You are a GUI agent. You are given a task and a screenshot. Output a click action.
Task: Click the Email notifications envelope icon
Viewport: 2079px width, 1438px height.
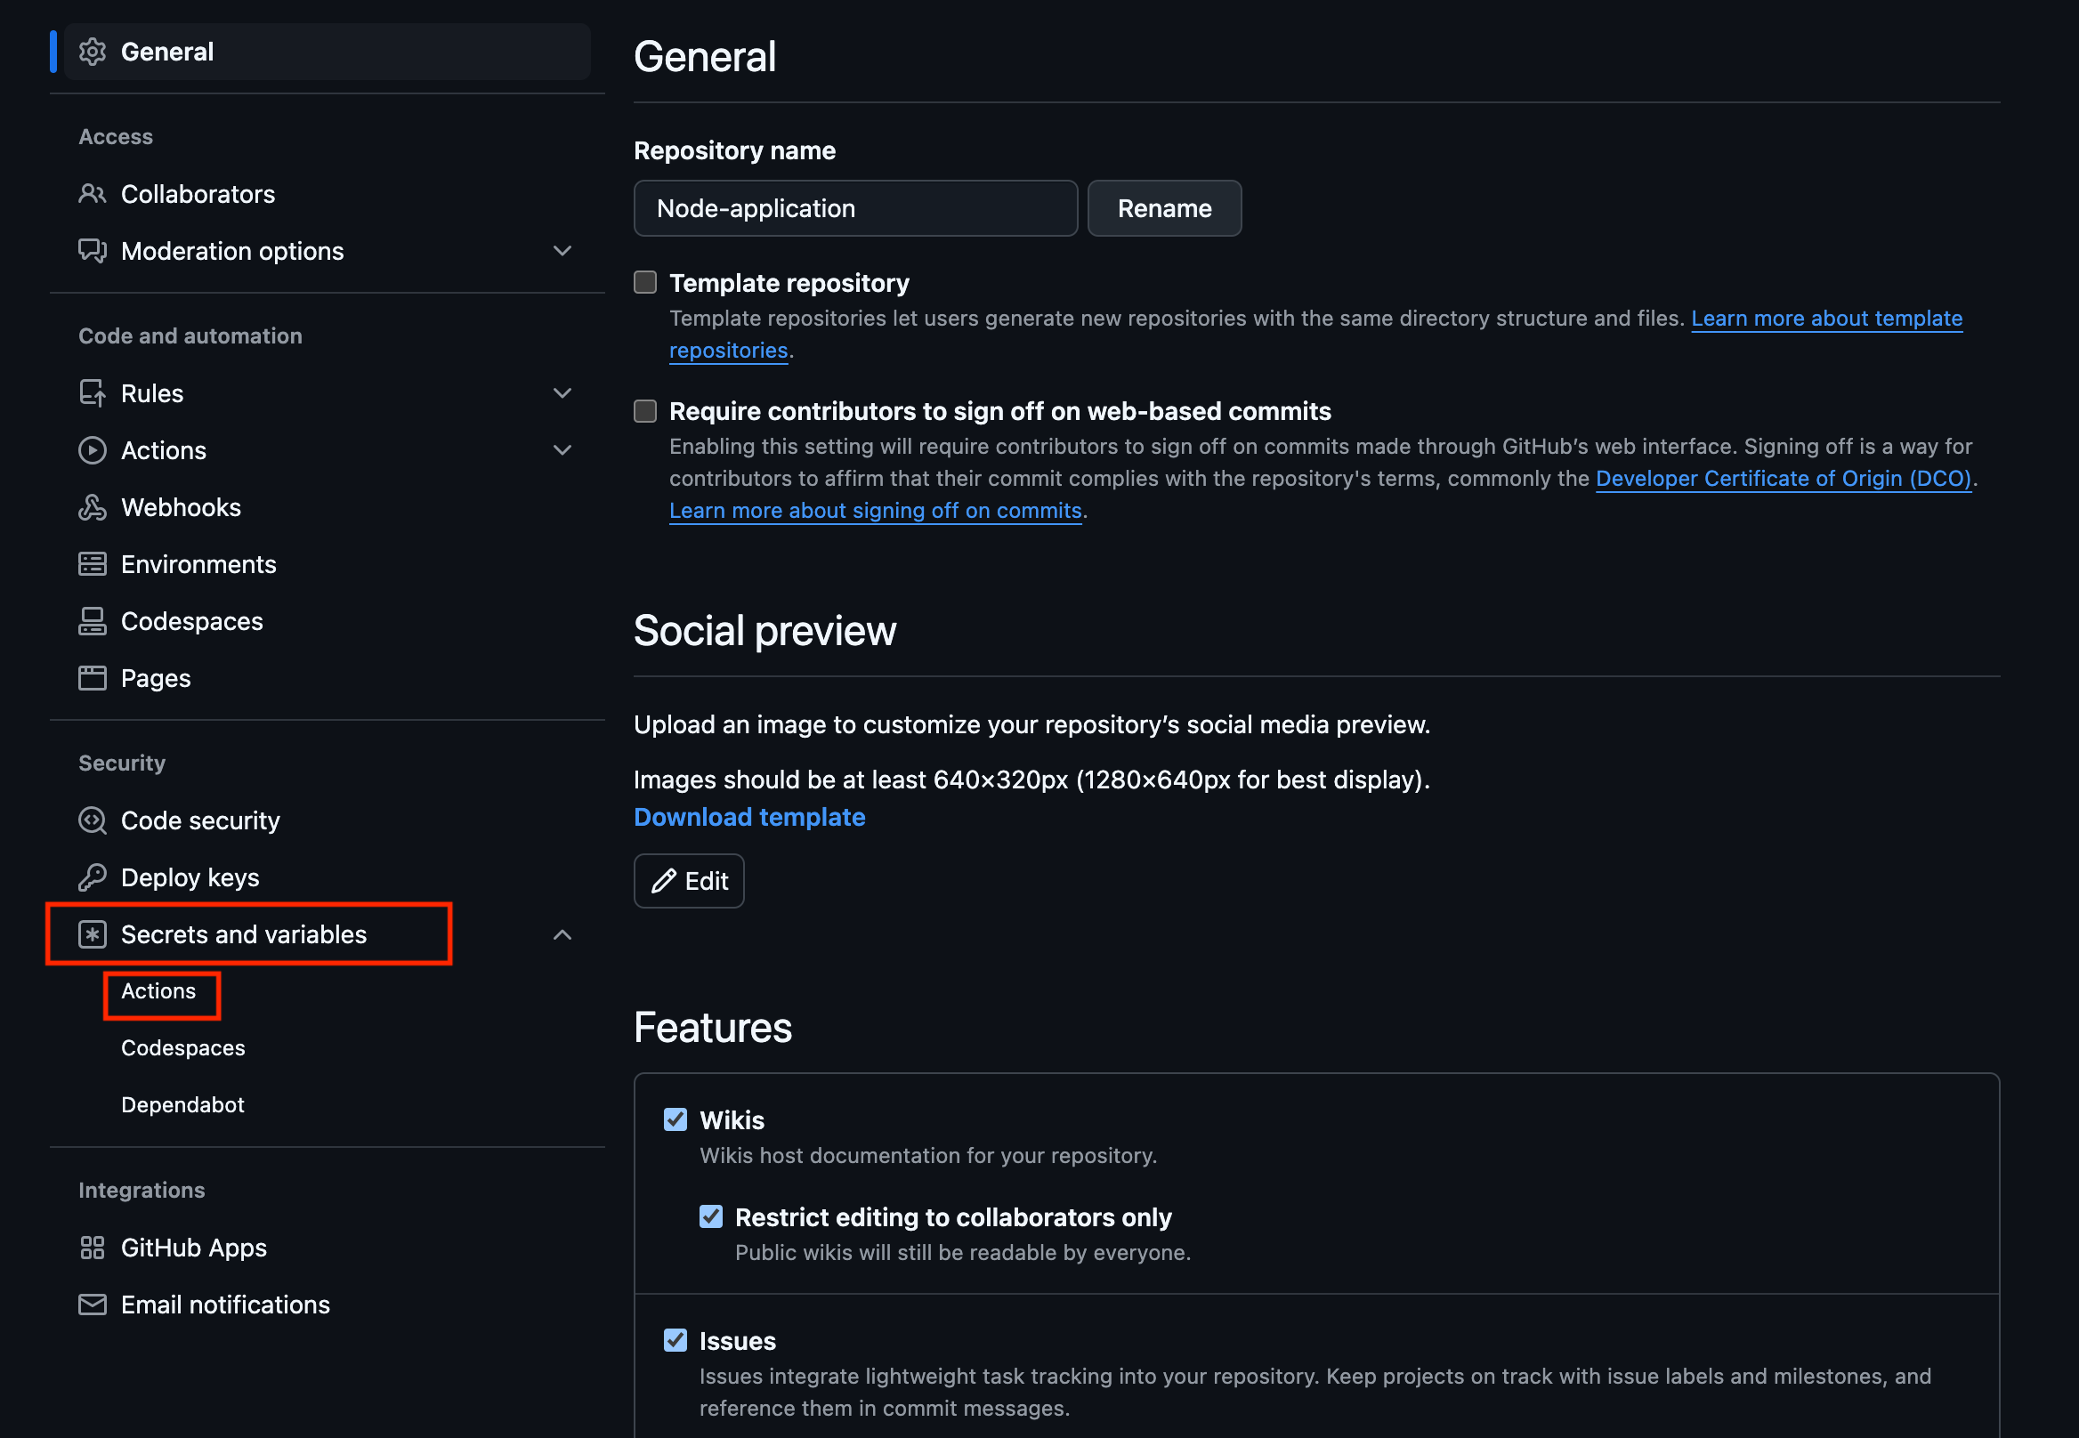(x=92, y=1304)
